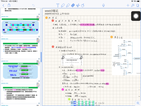Choose the Scissors selection tool

click(x=78, y=5)
